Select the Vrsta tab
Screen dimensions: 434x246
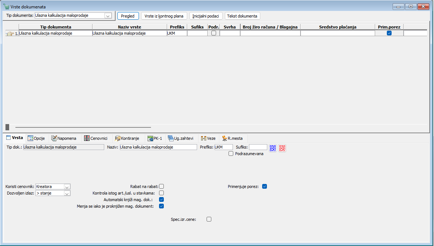15,138
